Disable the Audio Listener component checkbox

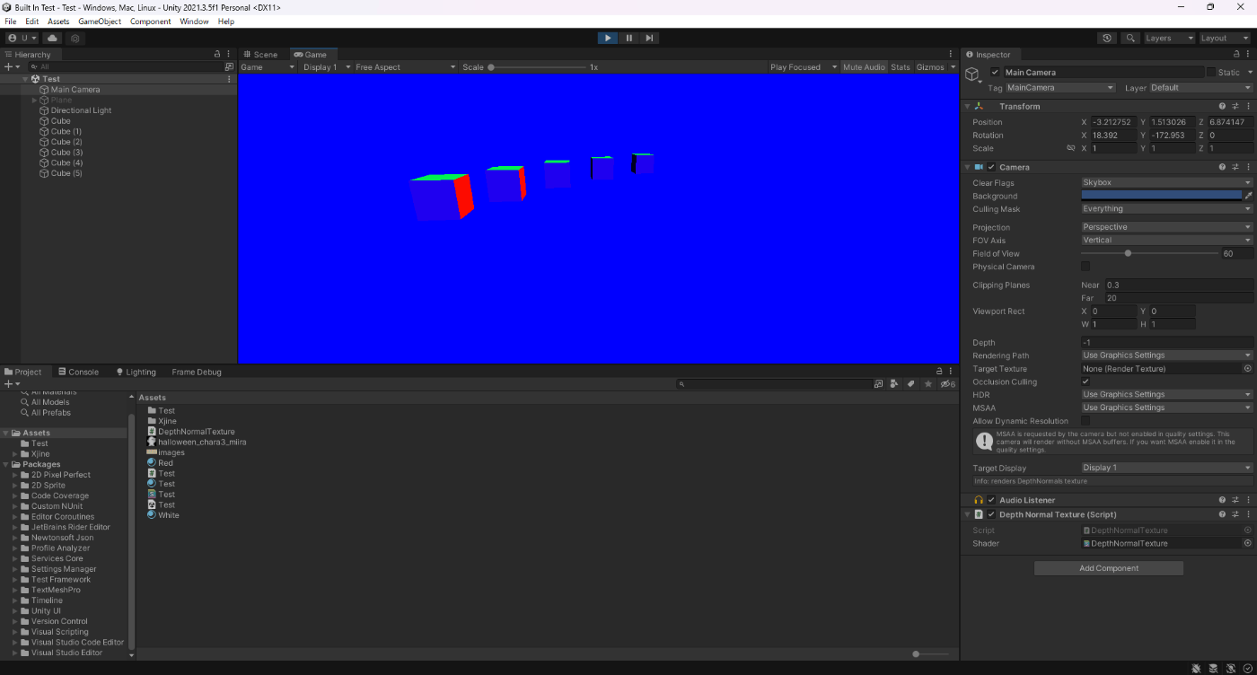991,500
